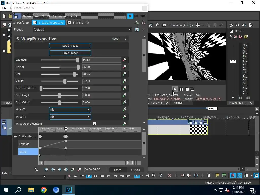Select the Project tab
This screenshot has height=195, width=260.
[7, 103]
